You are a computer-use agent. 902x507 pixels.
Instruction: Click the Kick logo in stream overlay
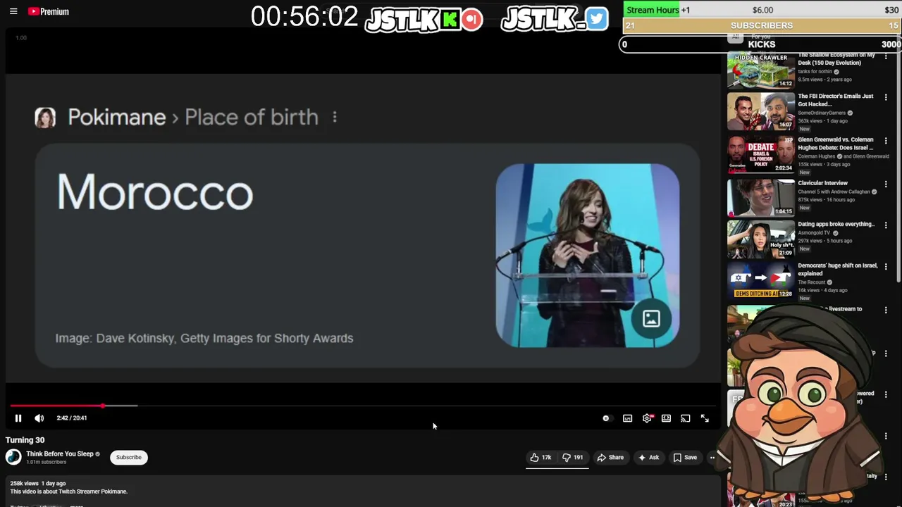pyautogui.click(x=450, y=20)
